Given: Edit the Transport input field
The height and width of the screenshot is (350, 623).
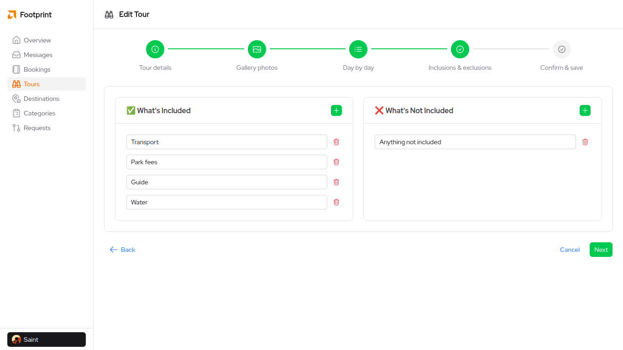Looking at the screenshot, I should 227,142.
